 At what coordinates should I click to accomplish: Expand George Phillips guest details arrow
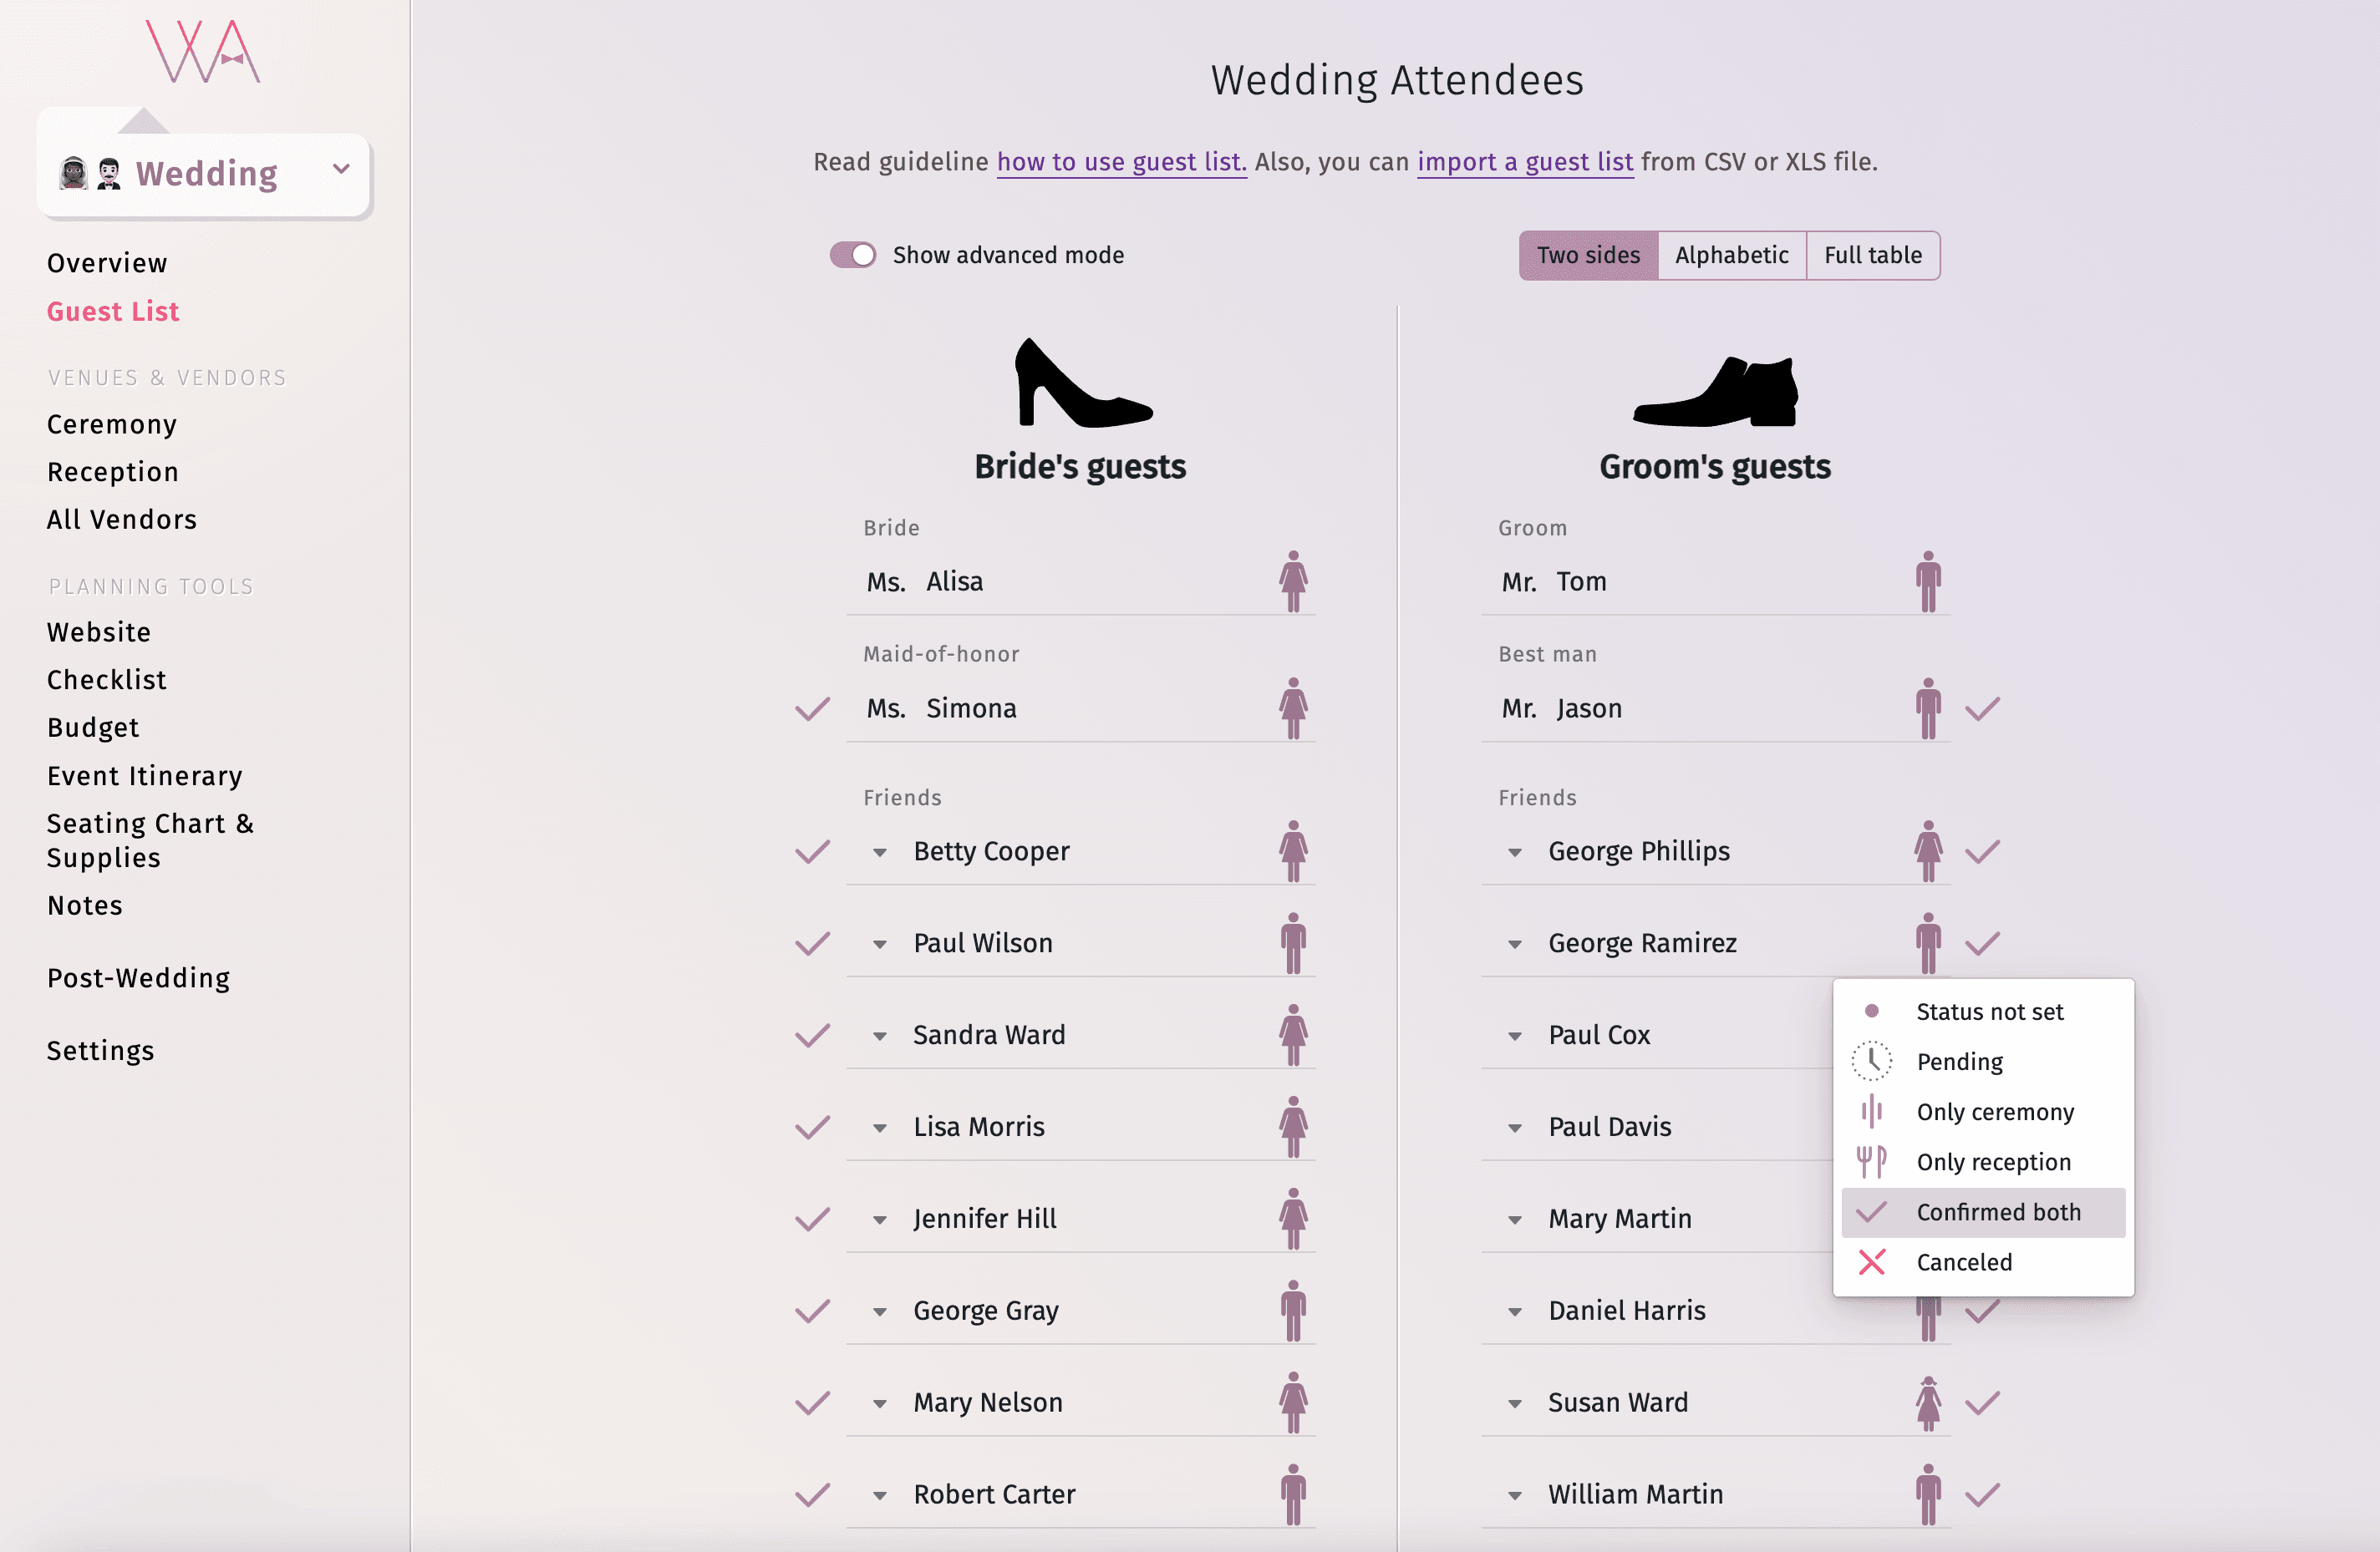(1515, 853)
